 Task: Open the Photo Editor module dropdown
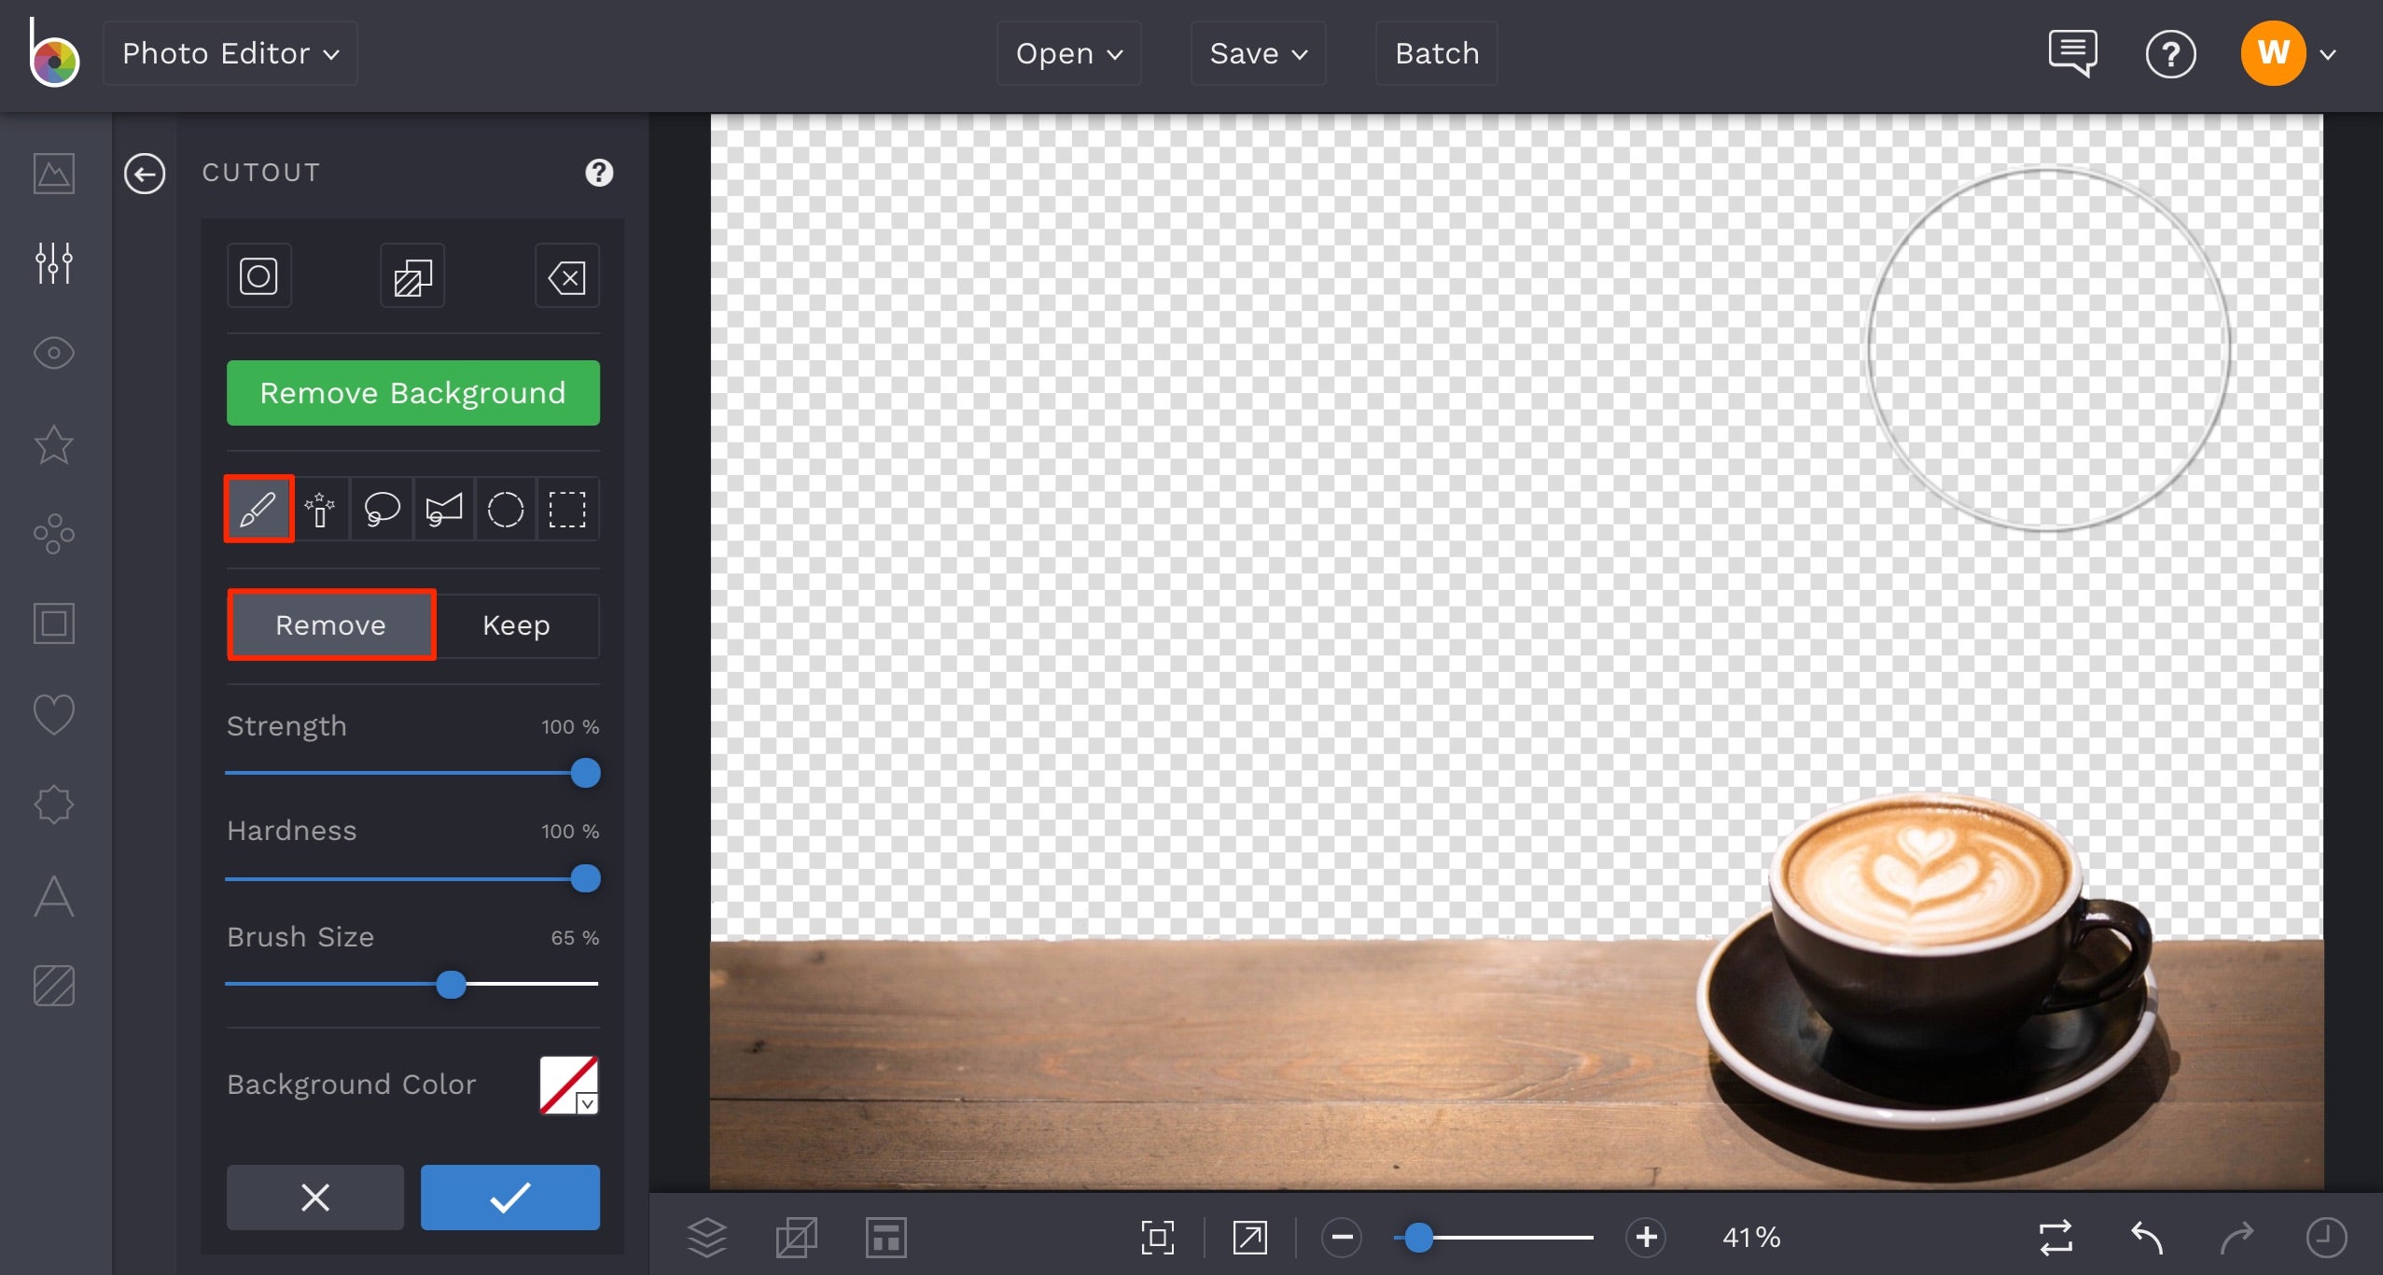click(230, 53)
